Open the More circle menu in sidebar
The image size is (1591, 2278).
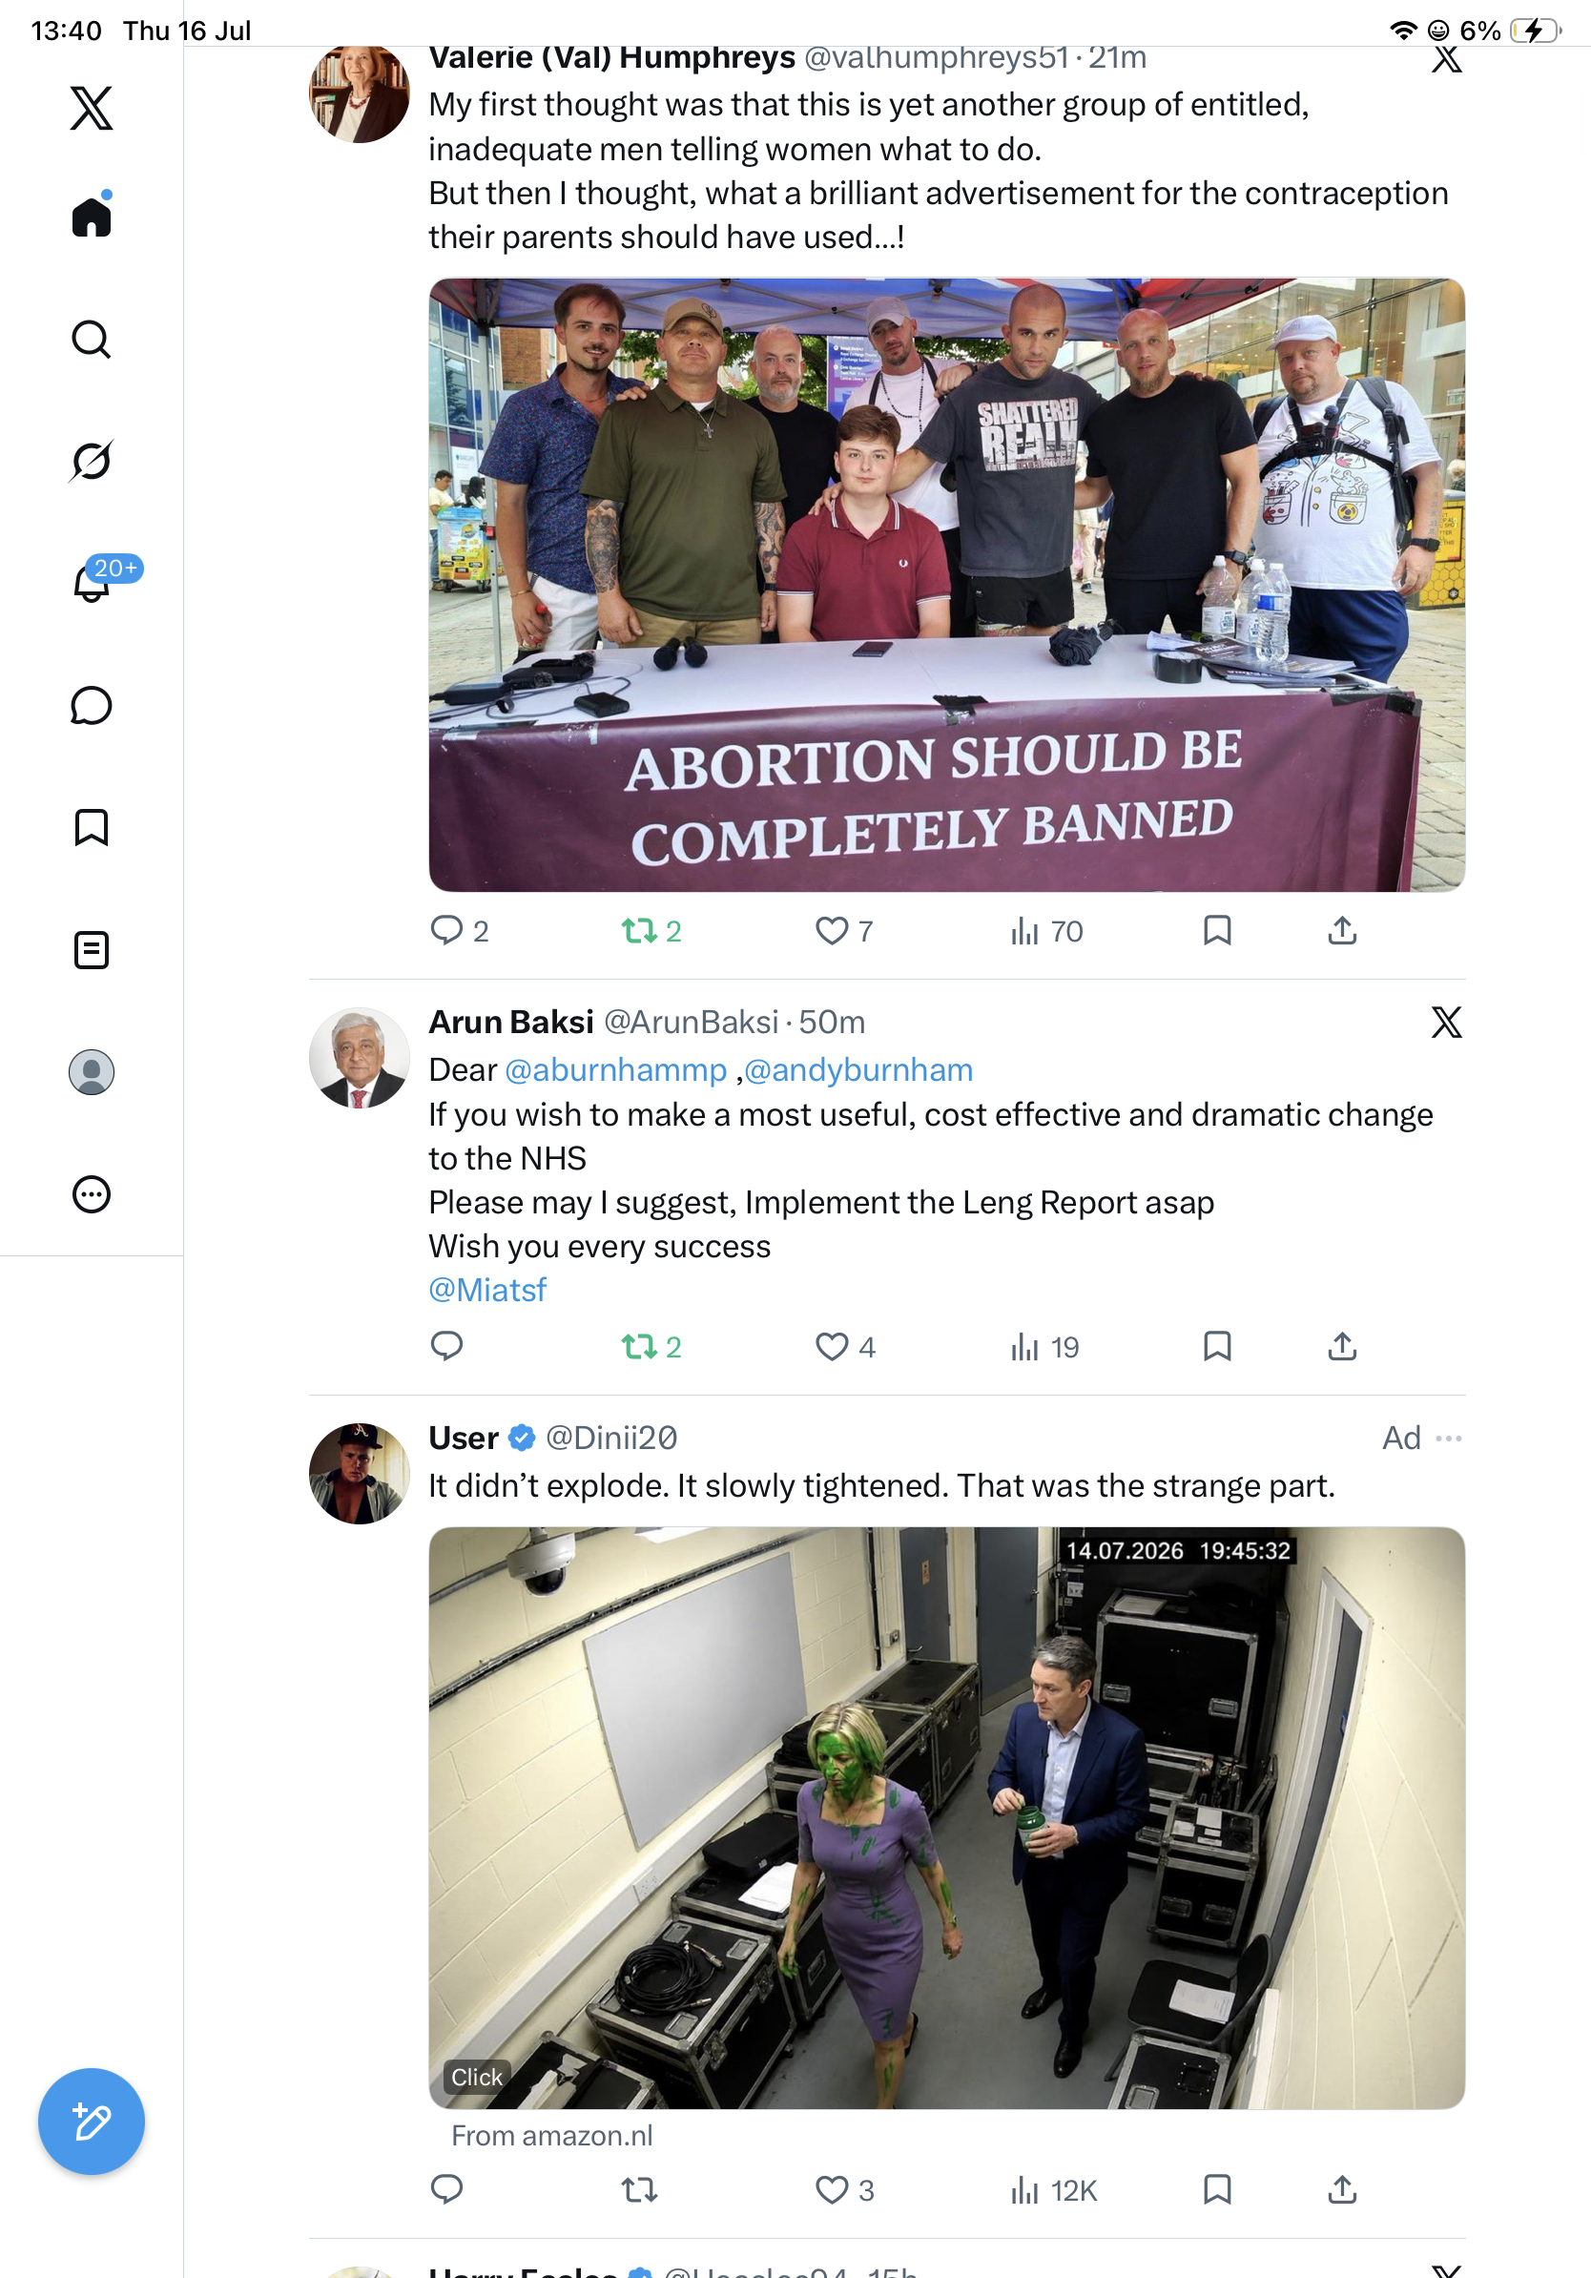92,1193
